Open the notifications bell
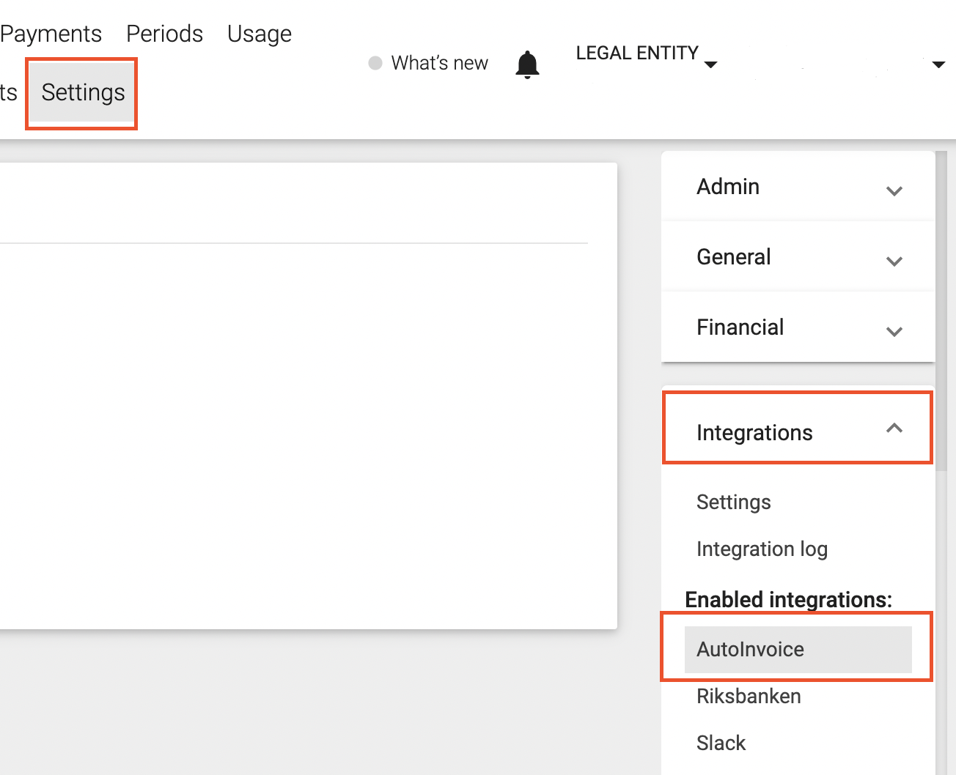This screenshot has width=956, height=775. pos(527,64)
